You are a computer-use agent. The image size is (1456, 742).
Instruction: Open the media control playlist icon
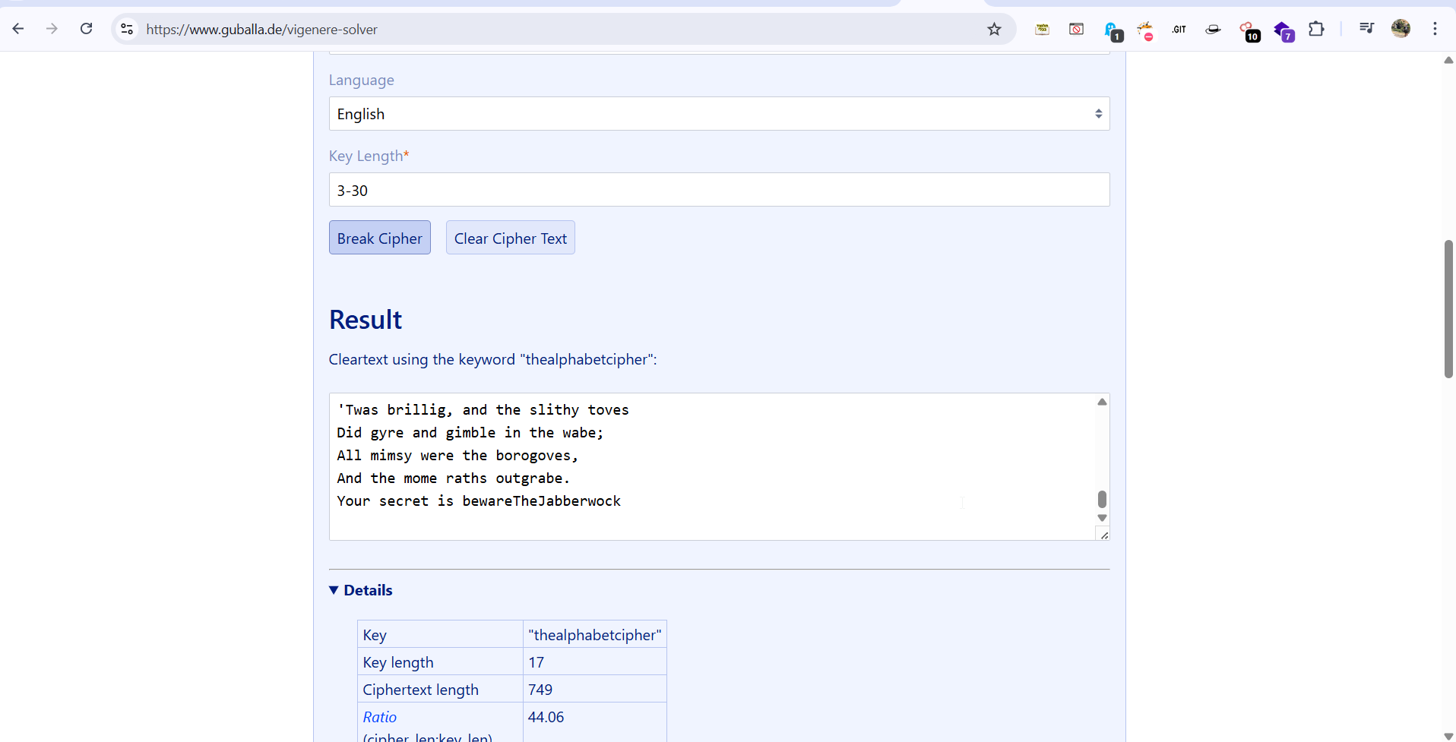click(x=1366, y=29)
